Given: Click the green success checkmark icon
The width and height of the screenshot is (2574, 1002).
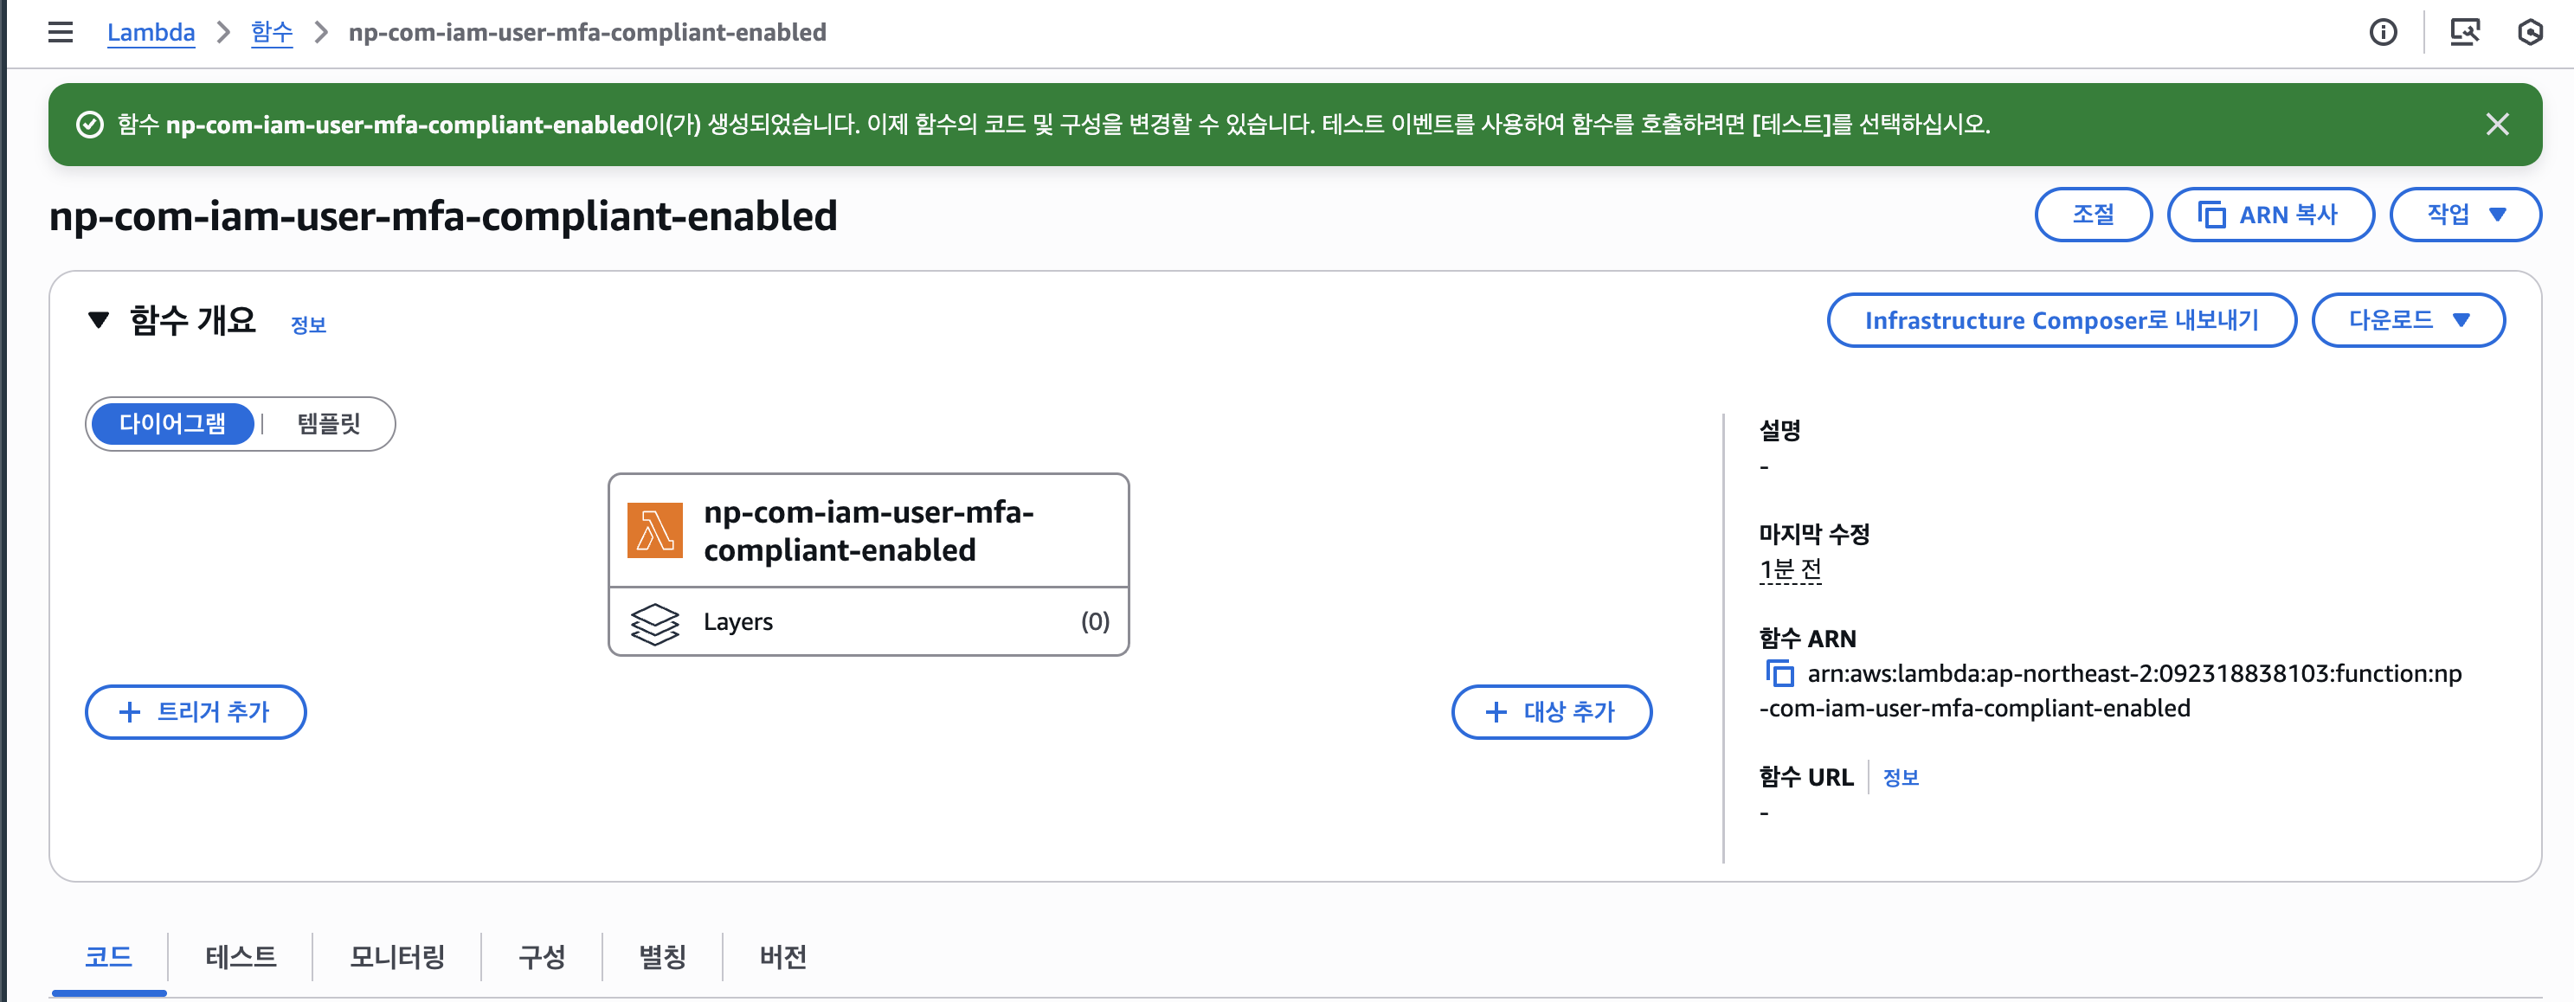Looking at the screenshot, I should click(x=90, y=124).
